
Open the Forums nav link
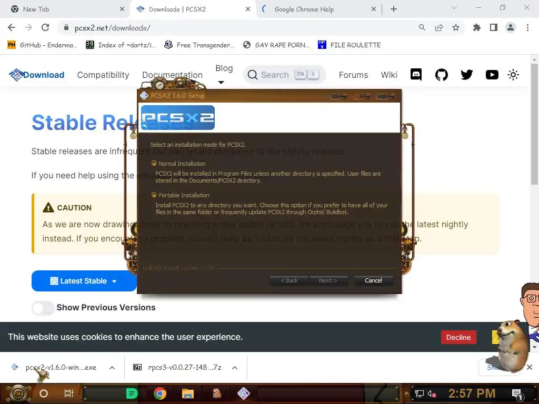(353, 75)
